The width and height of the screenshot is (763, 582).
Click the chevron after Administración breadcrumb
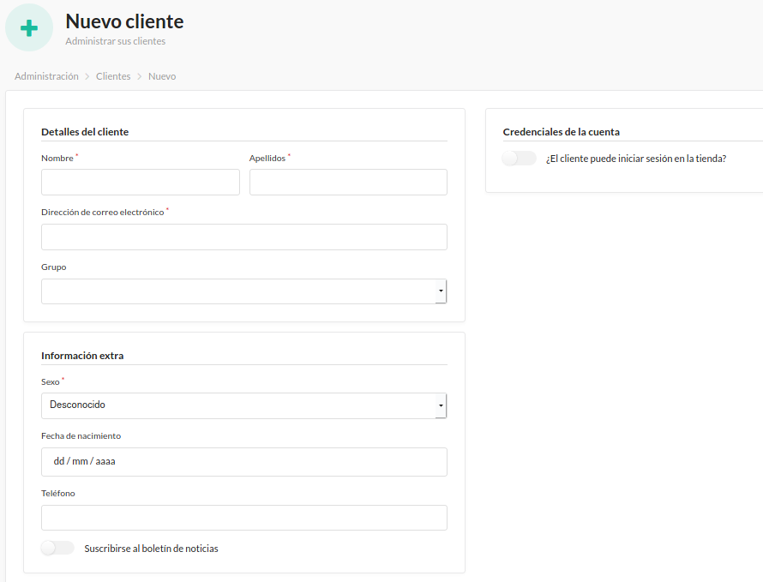87,76
